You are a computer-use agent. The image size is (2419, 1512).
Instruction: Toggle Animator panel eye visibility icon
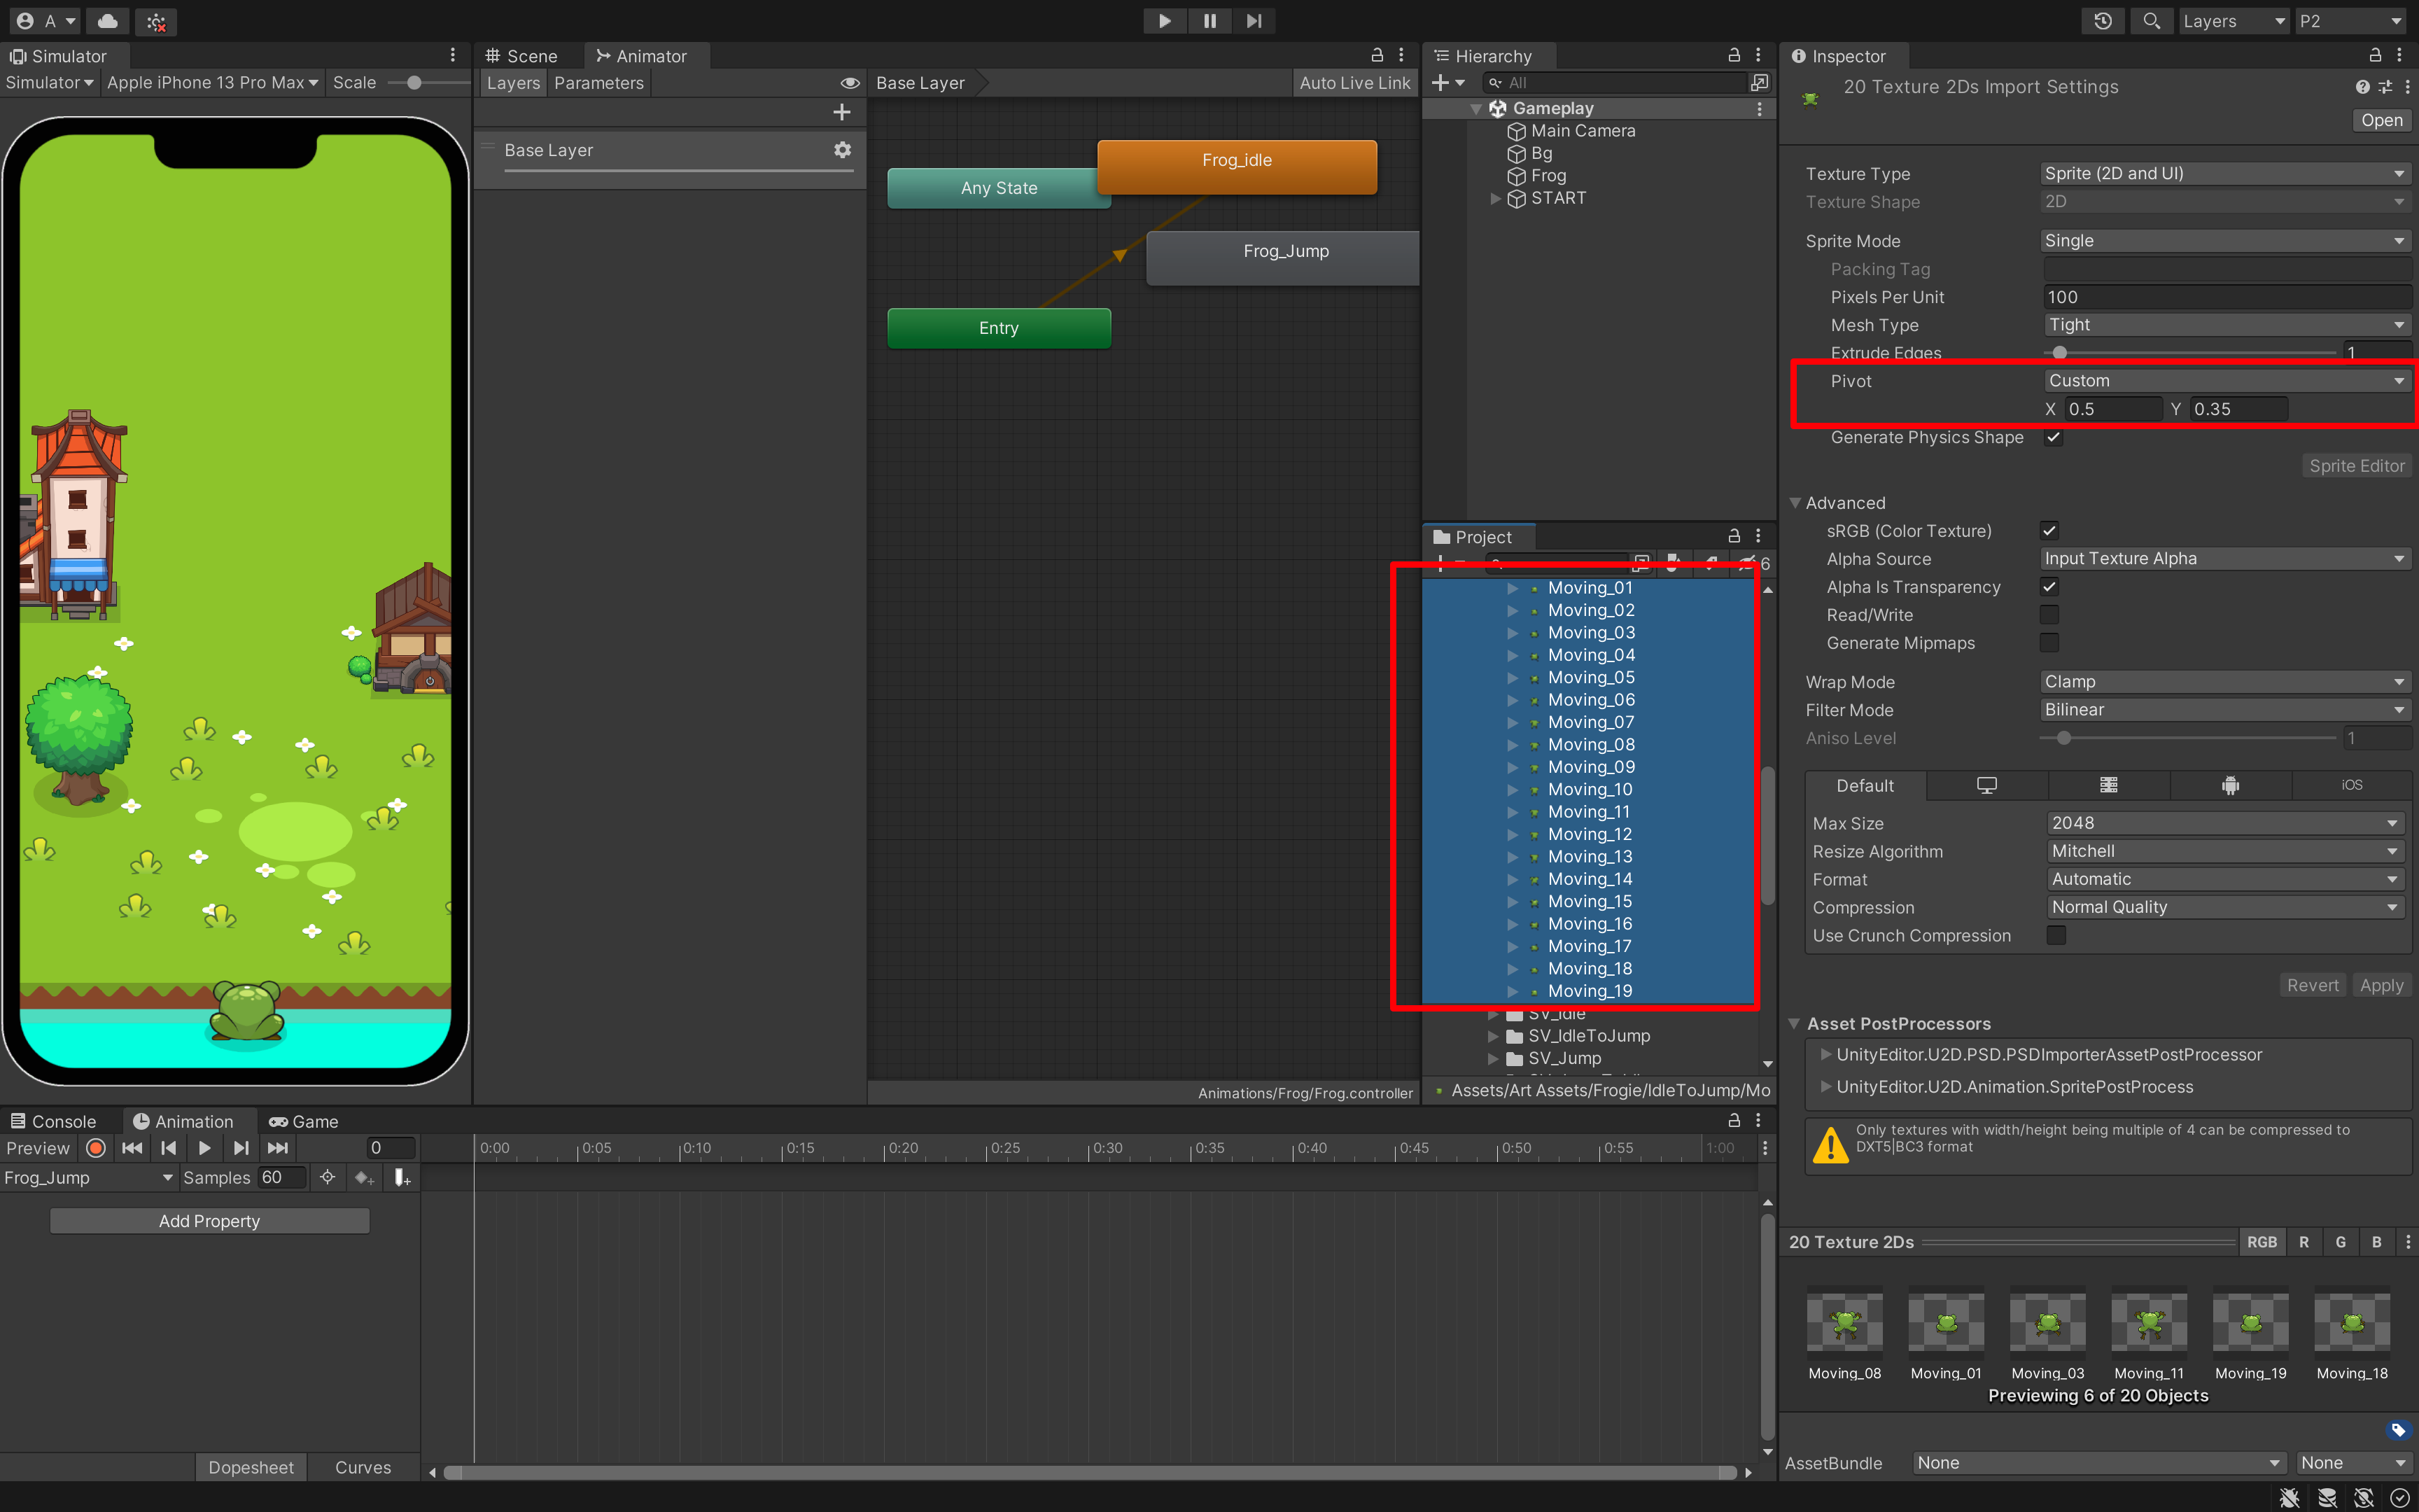(850, 83)
